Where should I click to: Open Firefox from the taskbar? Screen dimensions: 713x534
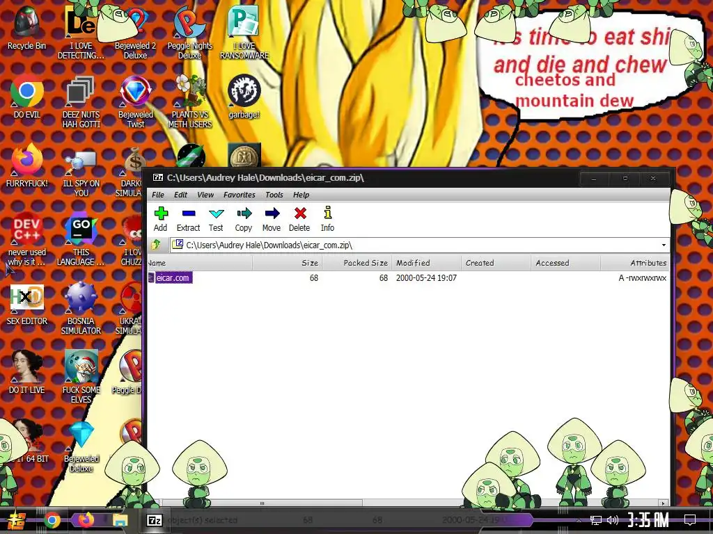(86, 520)
